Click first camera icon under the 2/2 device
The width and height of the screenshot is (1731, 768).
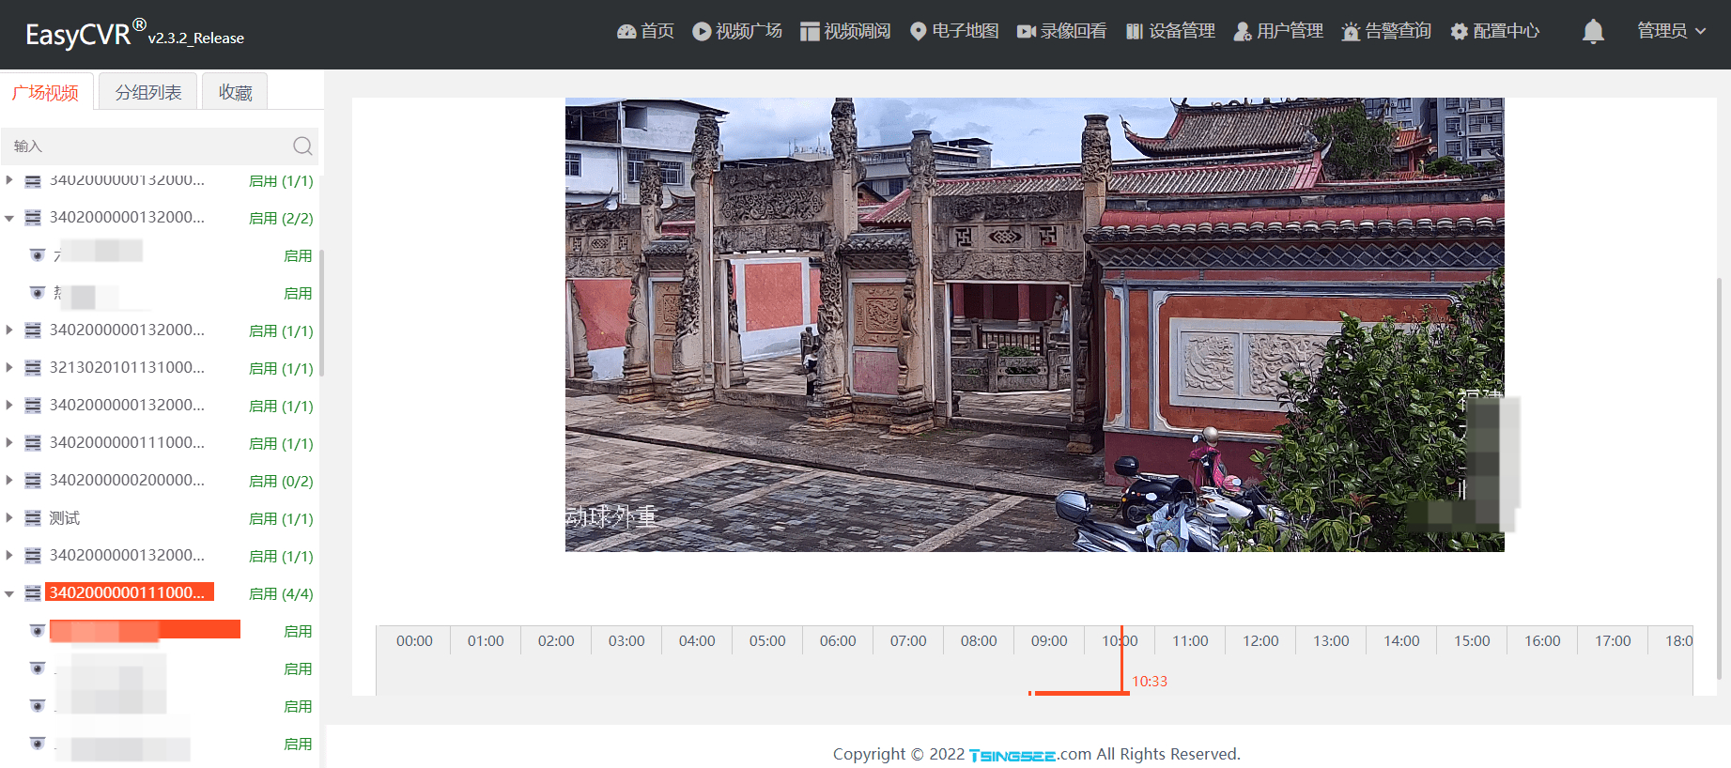coord(38,255)
